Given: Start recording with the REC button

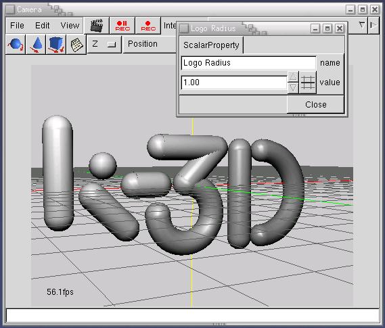Looking at the screenshot, I should pyautogui.click(x=148, y=26).
